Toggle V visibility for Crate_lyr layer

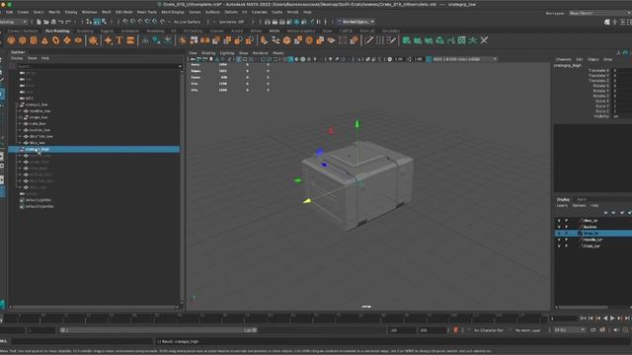pos(559,246)
